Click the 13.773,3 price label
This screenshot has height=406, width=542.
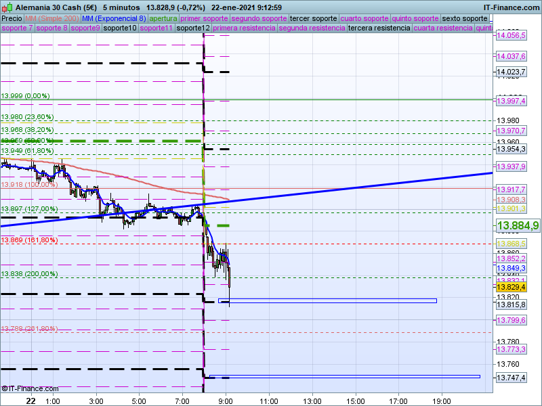[x=511, y=349]
